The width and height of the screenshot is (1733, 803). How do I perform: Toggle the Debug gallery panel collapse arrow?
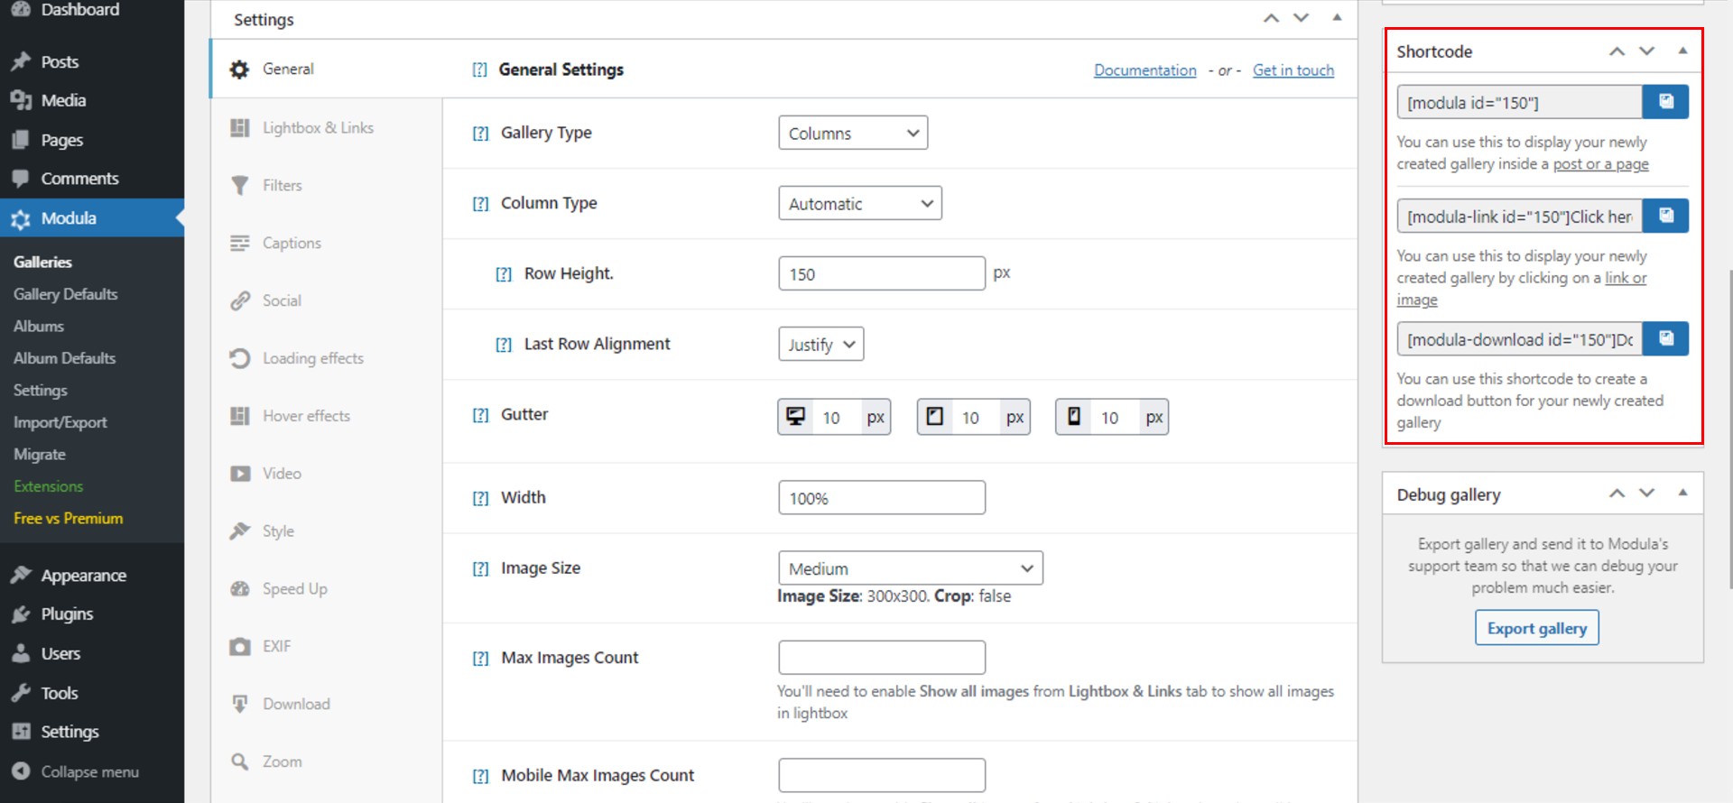pyautogui.click(x=1682, y=494)
